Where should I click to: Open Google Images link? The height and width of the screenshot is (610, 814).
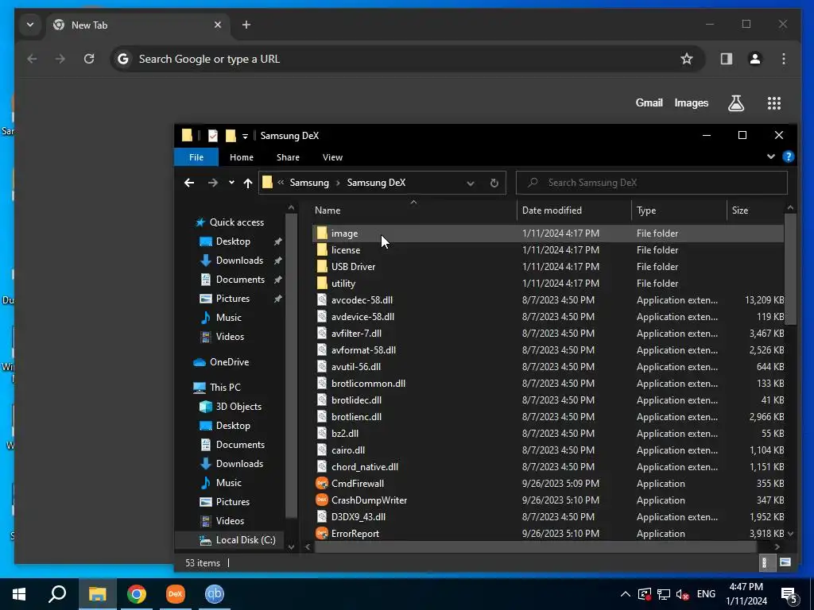(x=691, y=102)
